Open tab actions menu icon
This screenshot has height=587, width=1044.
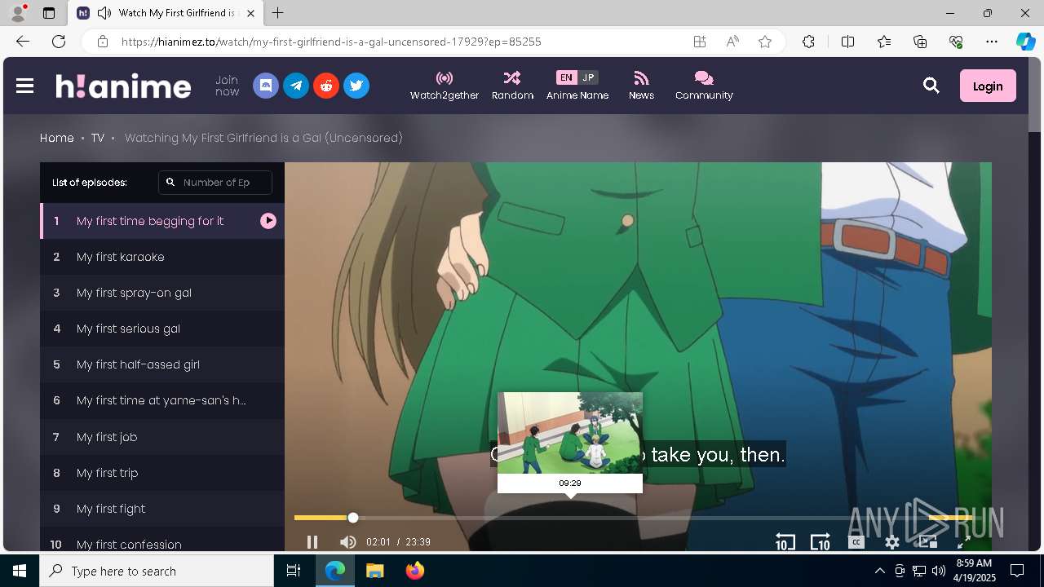coord(49,13)
